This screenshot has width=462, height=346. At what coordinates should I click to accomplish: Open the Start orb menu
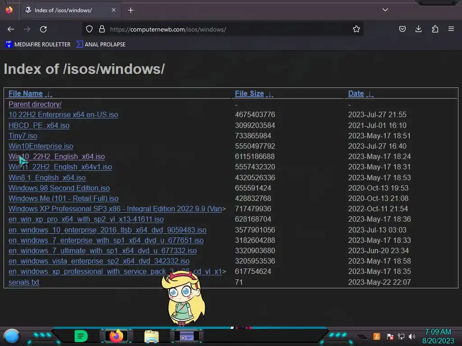click(12, 336)
